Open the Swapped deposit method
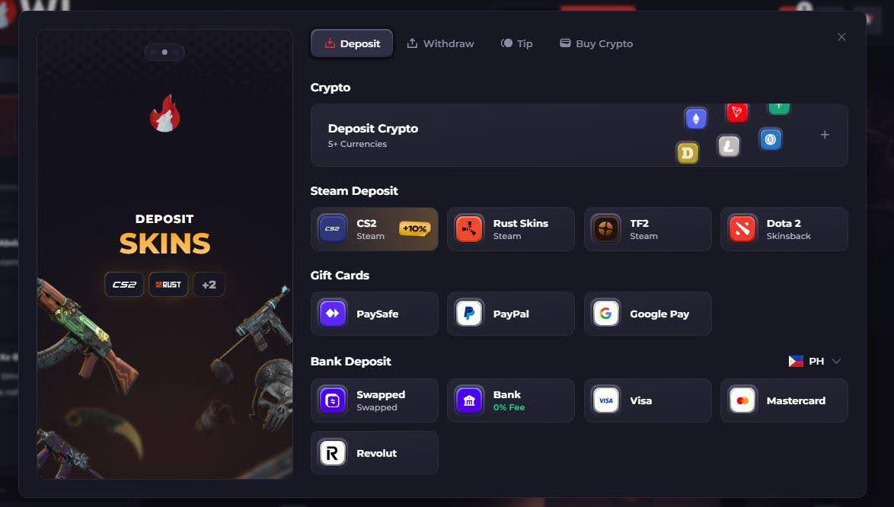This screenshot has height=507, width=894. click(x=374, y=400)
